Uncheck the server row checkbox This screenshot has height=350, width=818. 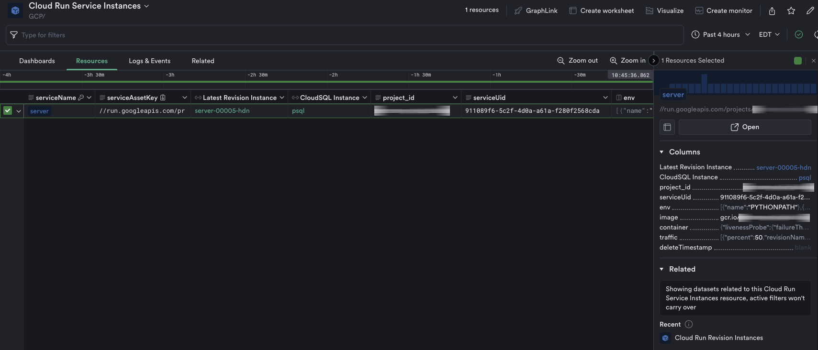point(8,110)
